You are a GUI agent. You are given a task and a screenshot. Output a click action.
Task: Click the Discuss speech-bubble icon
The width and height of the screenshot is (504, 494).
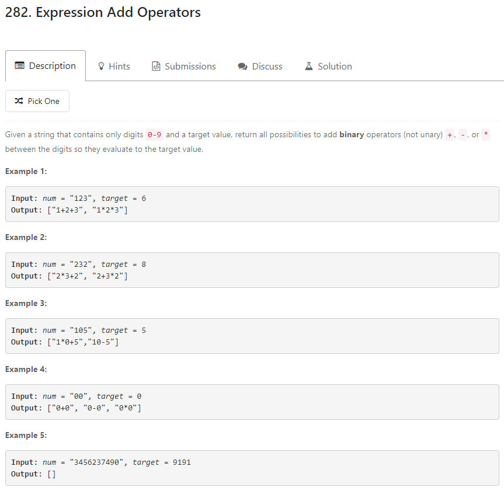(242, 65)
